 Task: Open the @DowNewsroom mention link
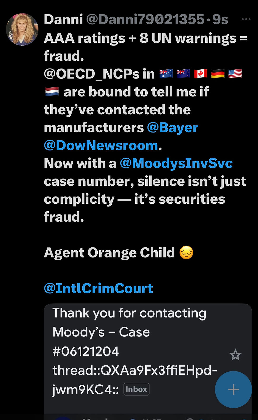(101, 145)
